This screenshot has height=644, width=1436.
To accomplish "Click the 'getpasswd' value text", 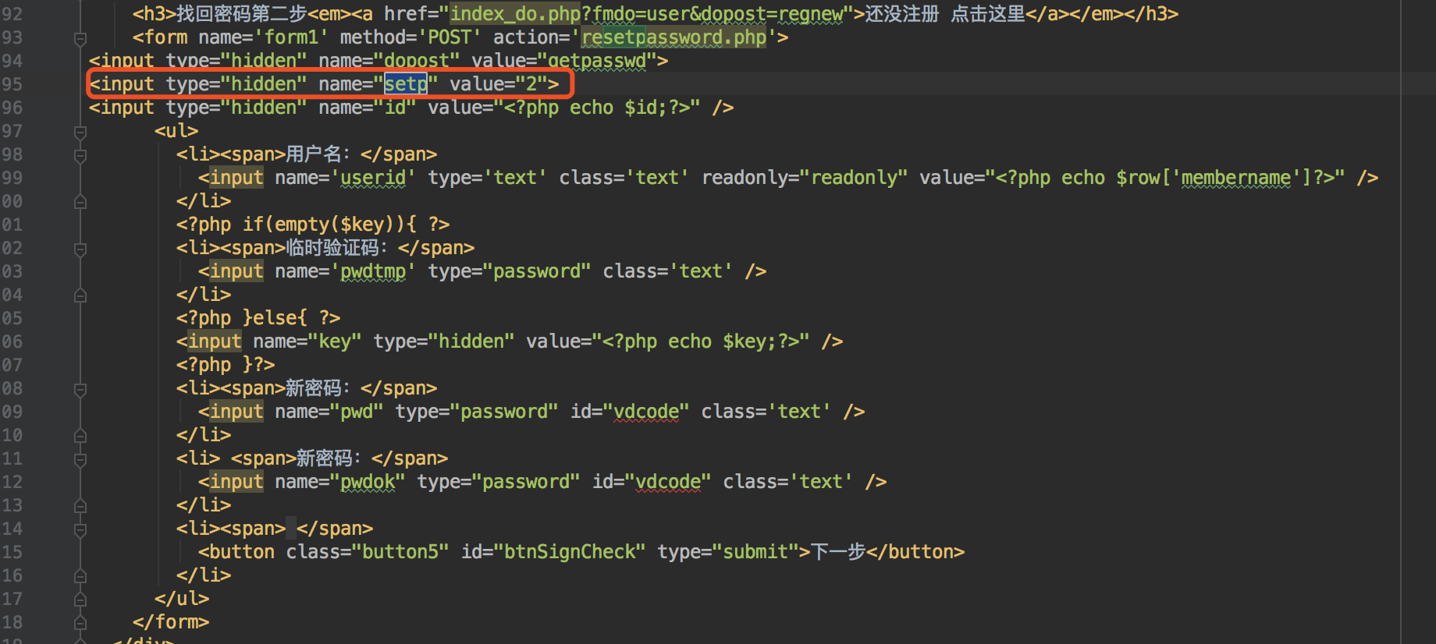I will tap(597, 61).
